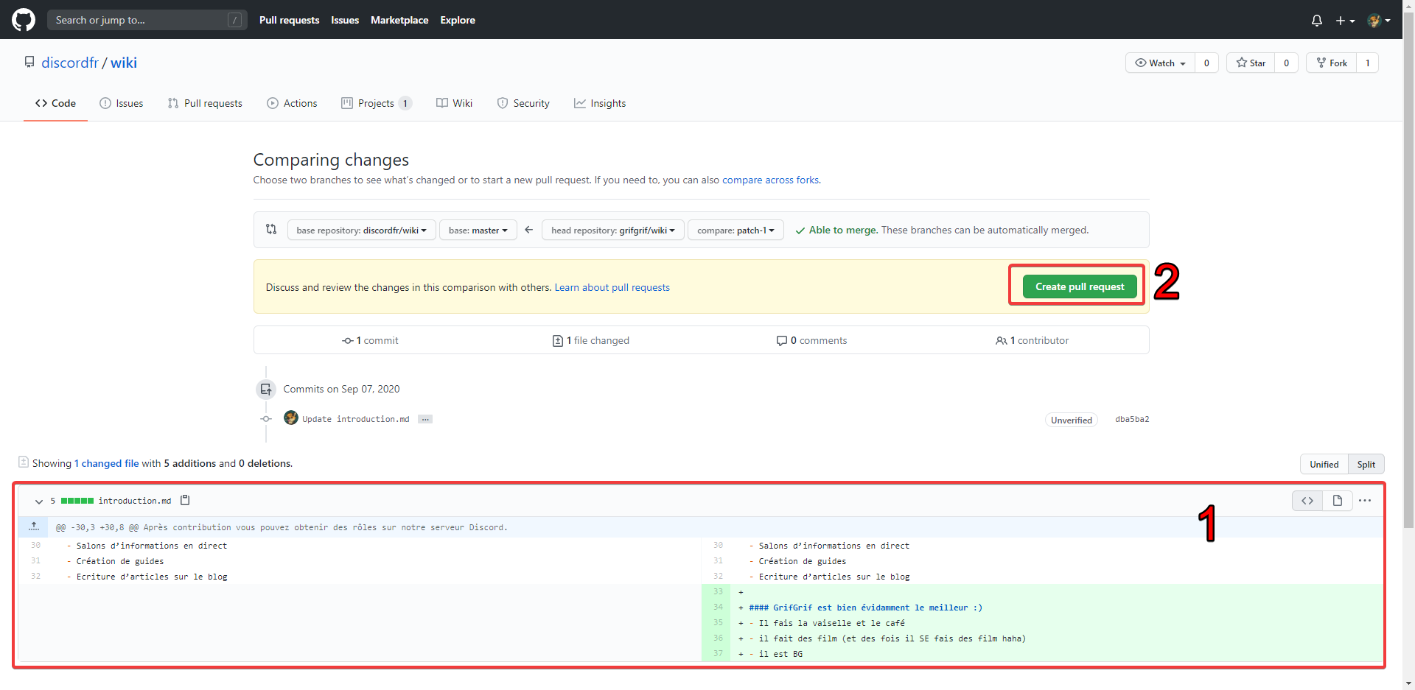The image size is (1415, 690).
Task: Switch to the Actions tab
Action: (x=292, y=103)
